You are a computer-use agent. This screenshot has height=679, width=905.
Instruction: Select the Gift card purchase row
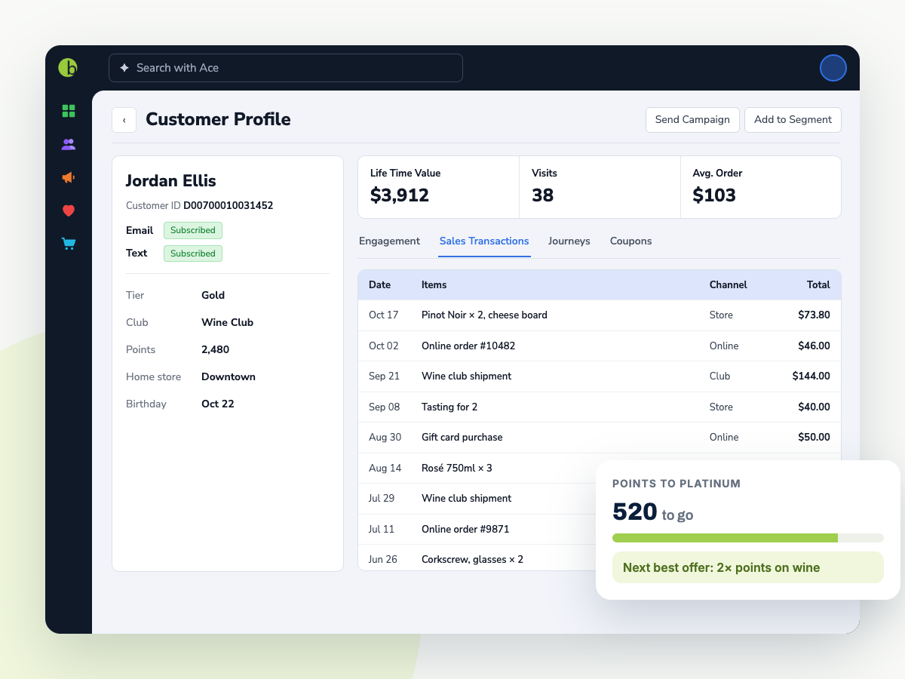click(x=600, y=438)
